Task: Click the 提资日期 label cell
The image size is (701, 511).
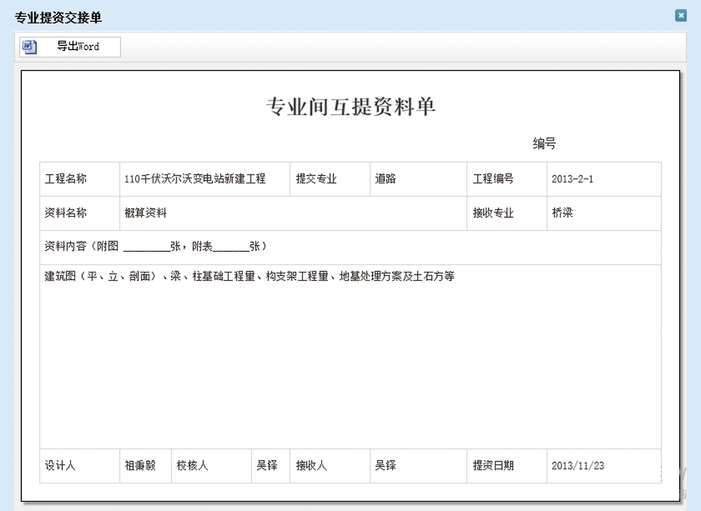Action: tap(493, 466)
